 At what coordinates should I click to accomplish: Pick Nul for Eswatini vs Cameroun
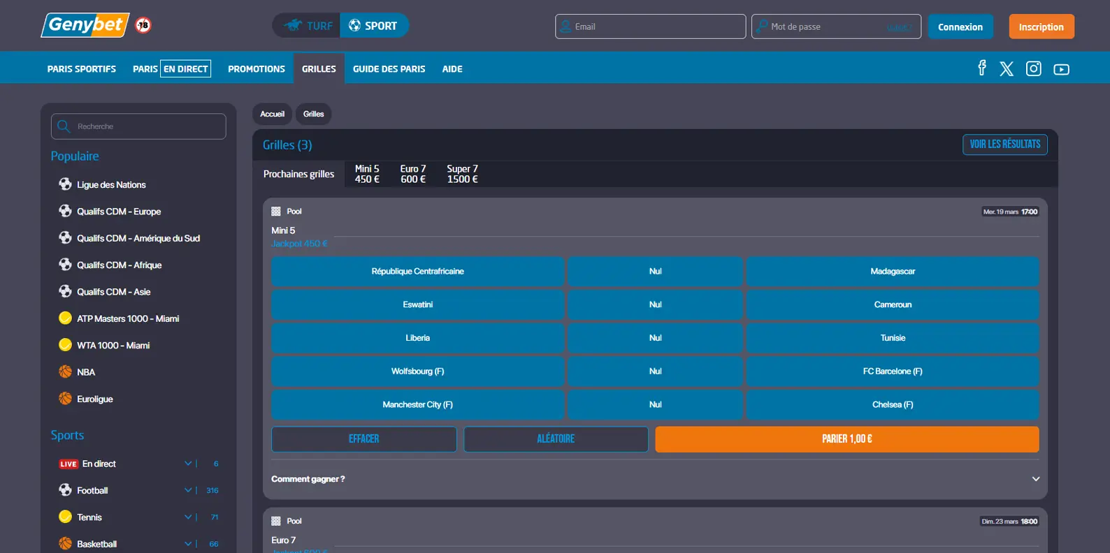(x=655, y=304)
